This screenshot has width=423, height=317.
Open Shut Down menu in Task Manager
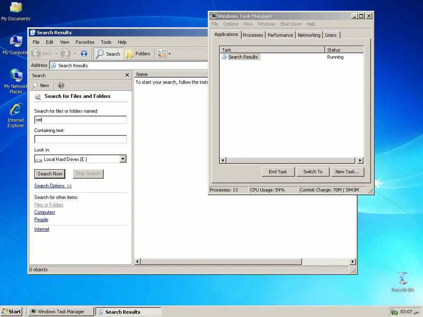click(291, 24)
